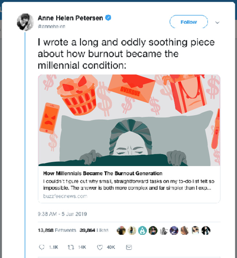237x258 pixels.
Task: Open Anne Helen Petersen's profile avatar
Action: 25,22
